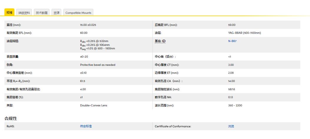Image resolution: width=310 pixels, height=139 pixels.
Task: Click the 有效焦距 EFL (mm) label
Action: (19, 33)
